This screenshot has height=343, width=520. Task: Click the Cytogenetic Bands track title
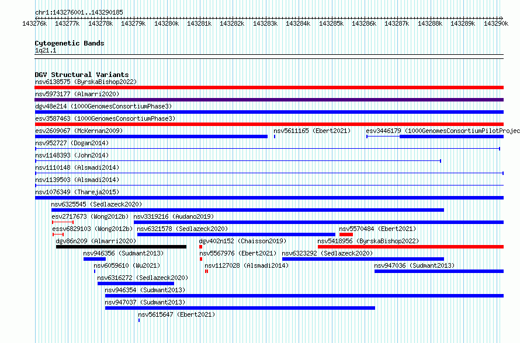coord(70,43)
